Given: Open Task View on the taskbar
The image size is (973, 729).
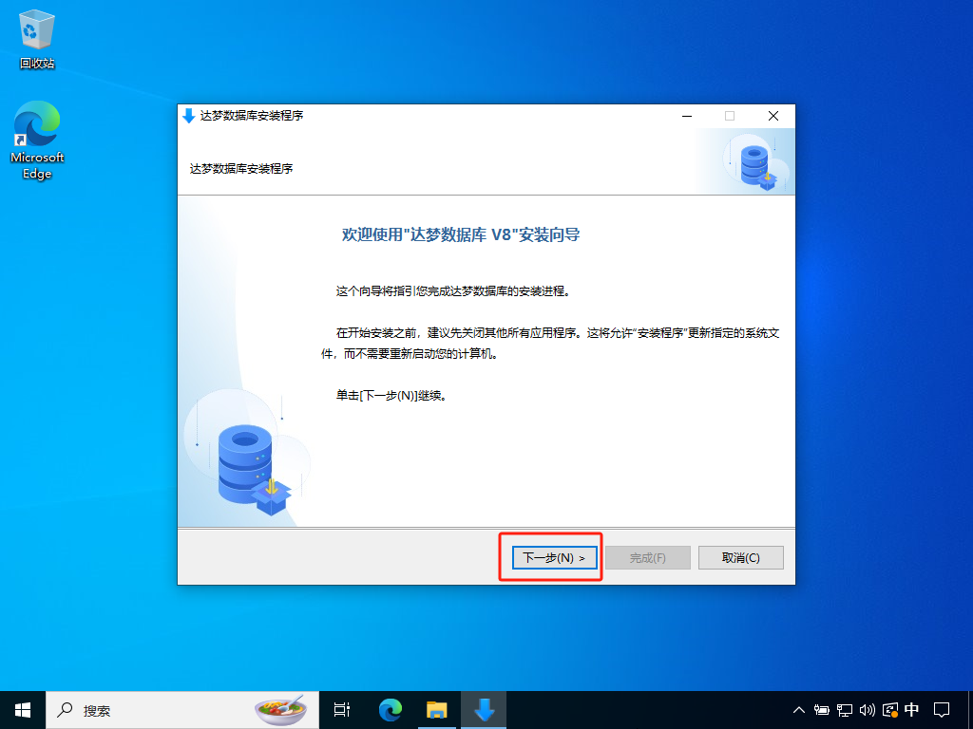Looking at the screenshot, I should pos(342,710).
